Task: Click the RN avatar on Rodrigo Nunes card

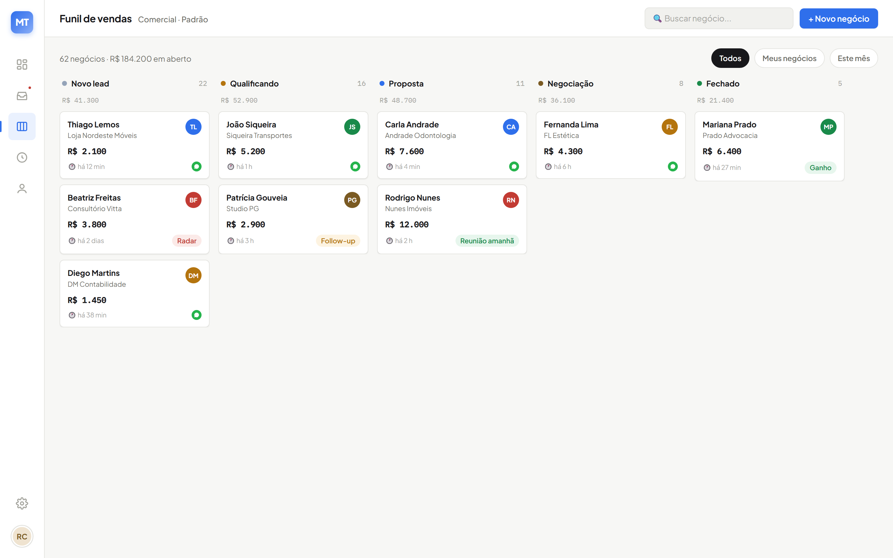Action: (x=511, y=200)
